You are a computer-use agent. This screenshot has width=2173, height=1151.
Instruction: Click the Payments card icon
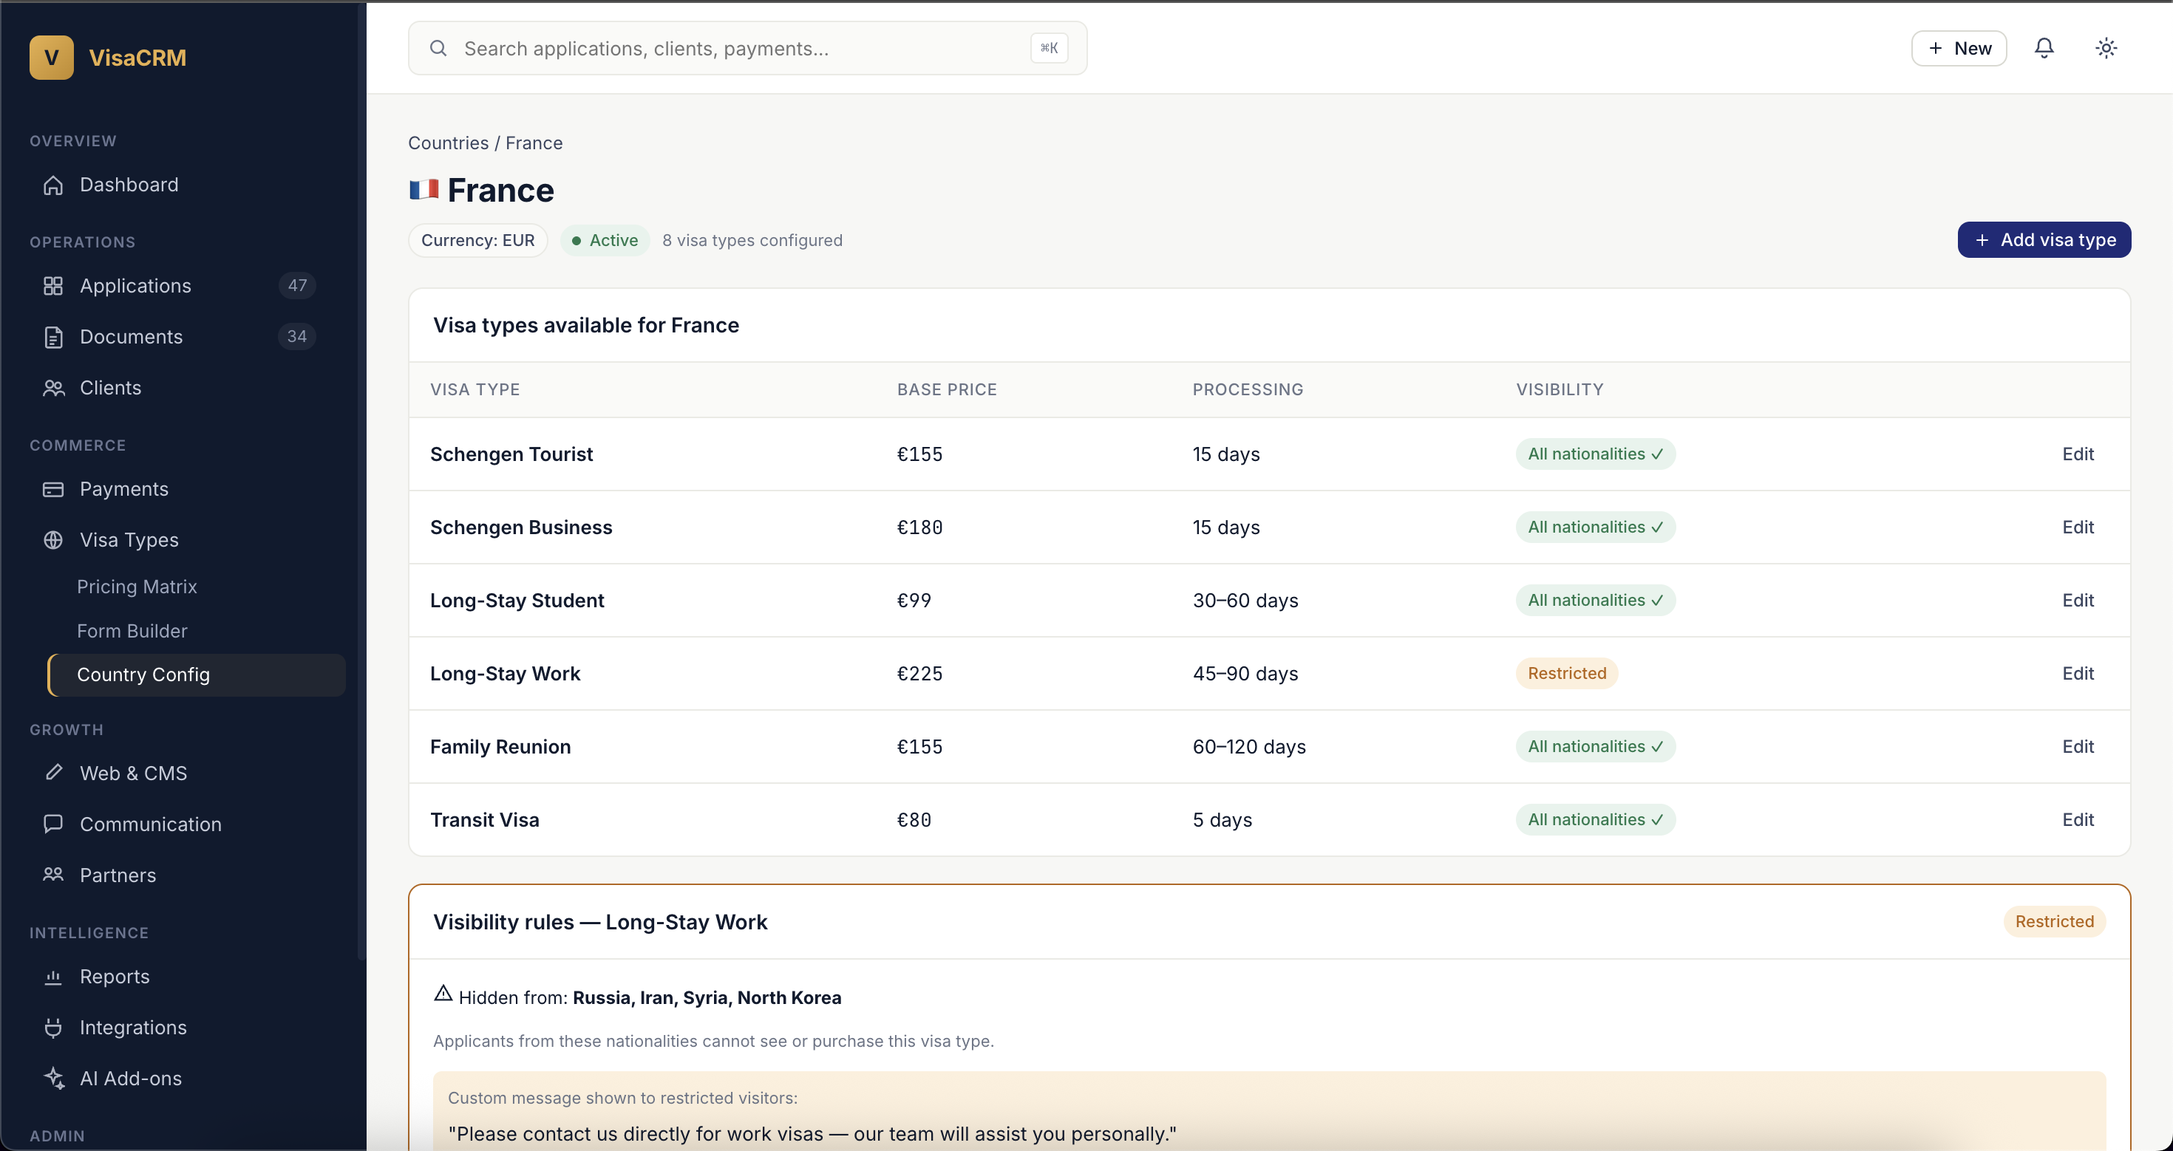53,489
